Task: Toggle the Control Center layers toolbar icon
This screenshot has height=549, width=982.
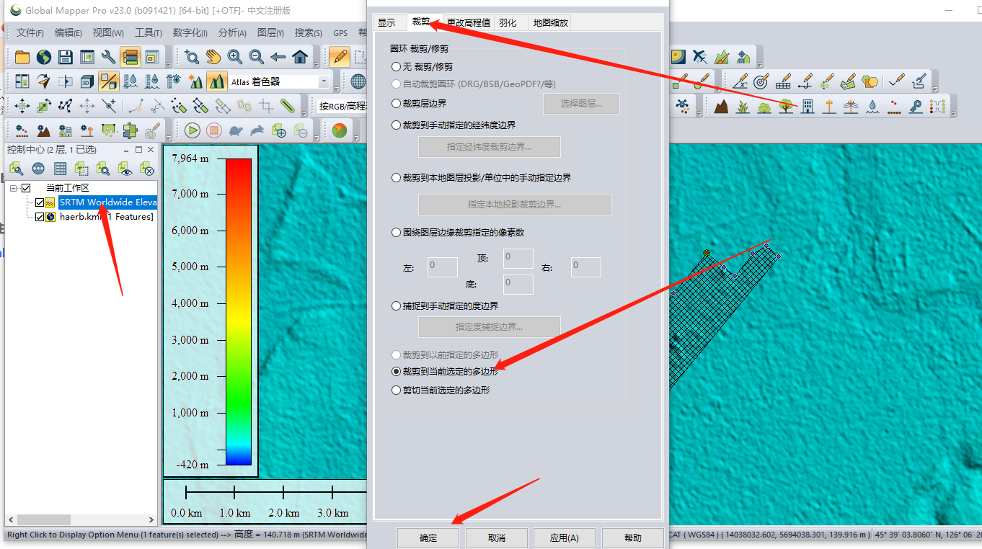Action: click(x=131, y=57)
